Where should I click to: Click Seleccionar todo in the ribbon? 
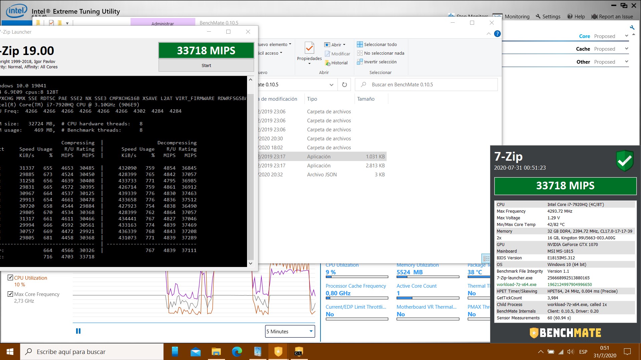coord(377,44)
